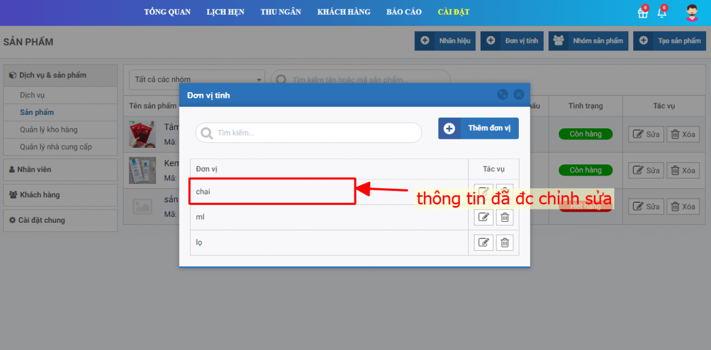
Task: Expand the Đơn vị tính dialog window
Action: click(503, 95)
